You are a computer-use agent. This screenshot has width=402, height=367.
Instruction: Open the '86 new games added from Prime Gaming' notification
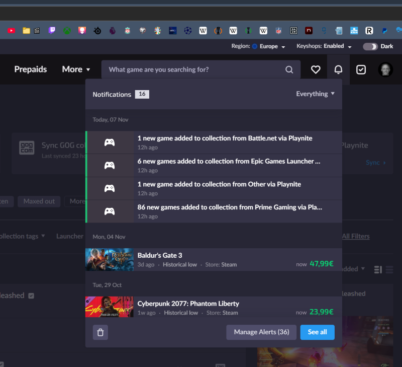(214, 211)
